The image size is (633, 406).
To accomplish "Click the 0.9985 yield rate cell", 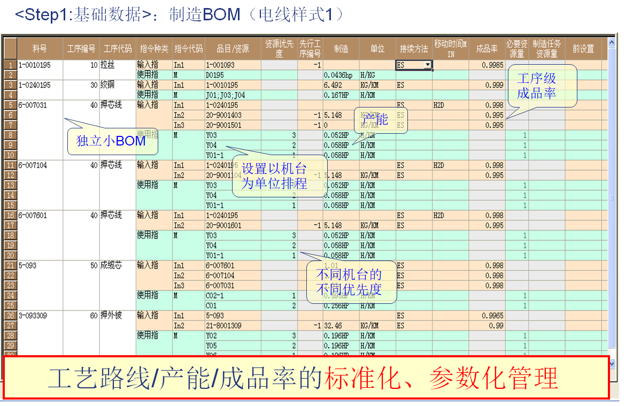I will pyautogui.click(x=487, y=65).
